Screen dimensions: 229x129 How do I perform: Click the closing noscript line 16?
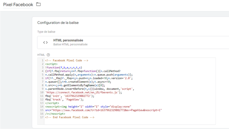55,114
